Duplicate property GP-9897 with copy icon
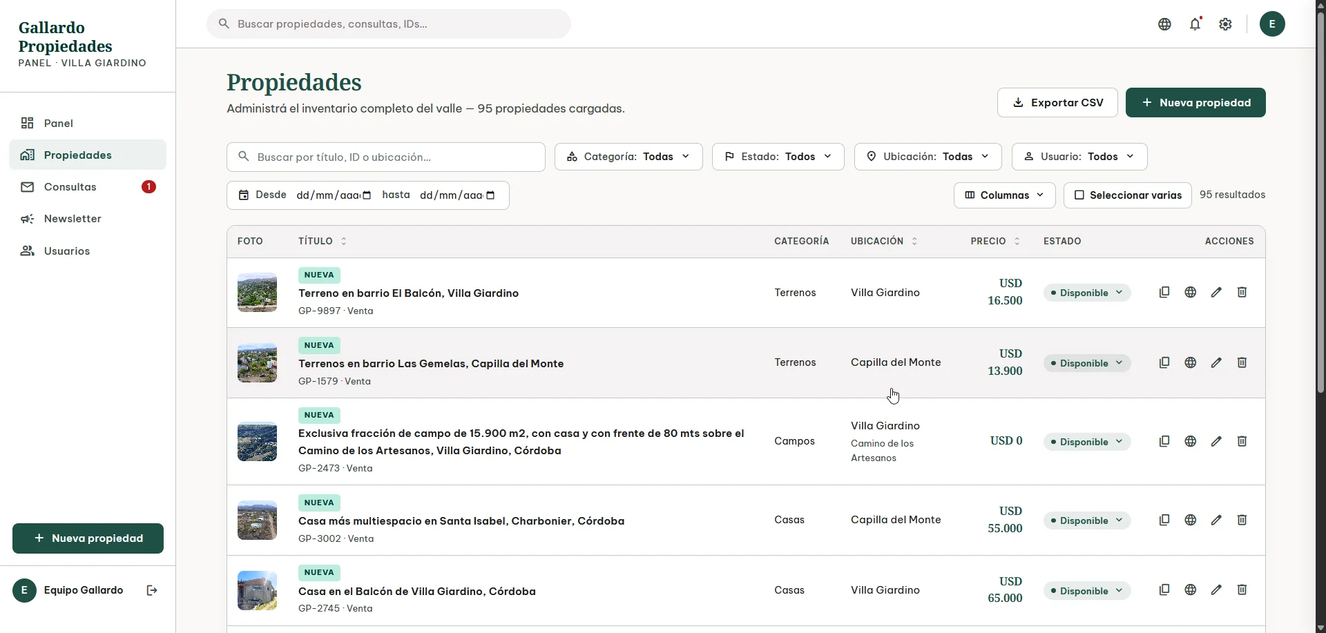This screenshot has height=633, width=1326. 1164,292
